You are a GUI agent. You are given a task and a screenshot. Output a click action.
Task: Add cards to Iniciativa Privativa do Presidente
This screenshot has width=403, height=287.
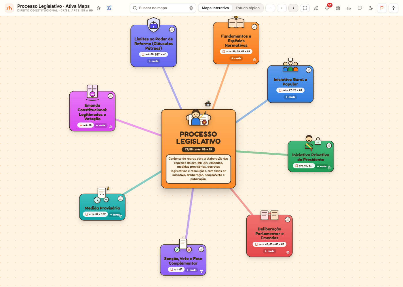tap(322, 166)
